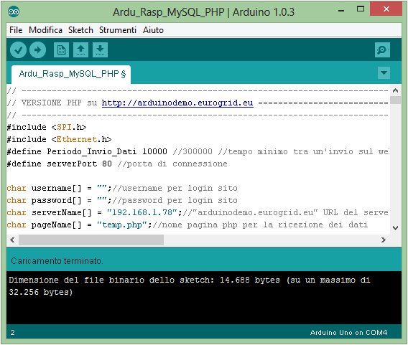This screenshot has height=345, width=408.
Task: Click the horizontal scroll left arrow
Action: [x=12, y=240]
